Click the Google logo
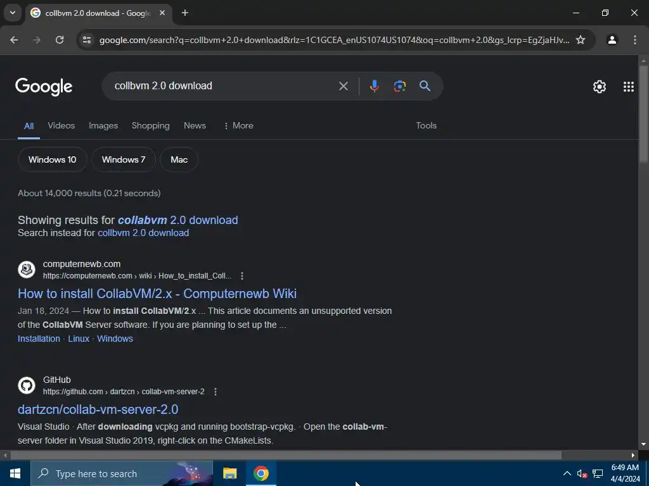649x486 pixels. pos(44,86)
